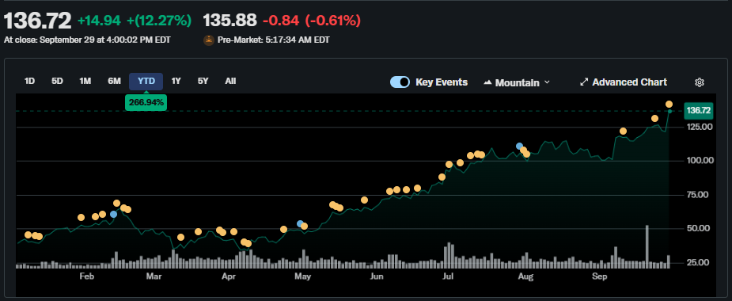Select the 1D time range tab
732x301 pixels.
click(29, 82)
